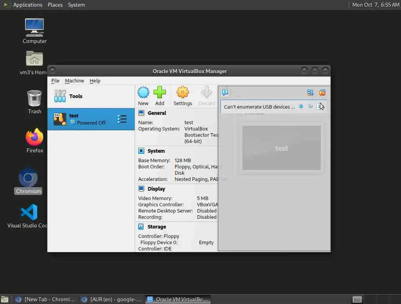Click the help icon on USB notification

(x=301, y=106)
